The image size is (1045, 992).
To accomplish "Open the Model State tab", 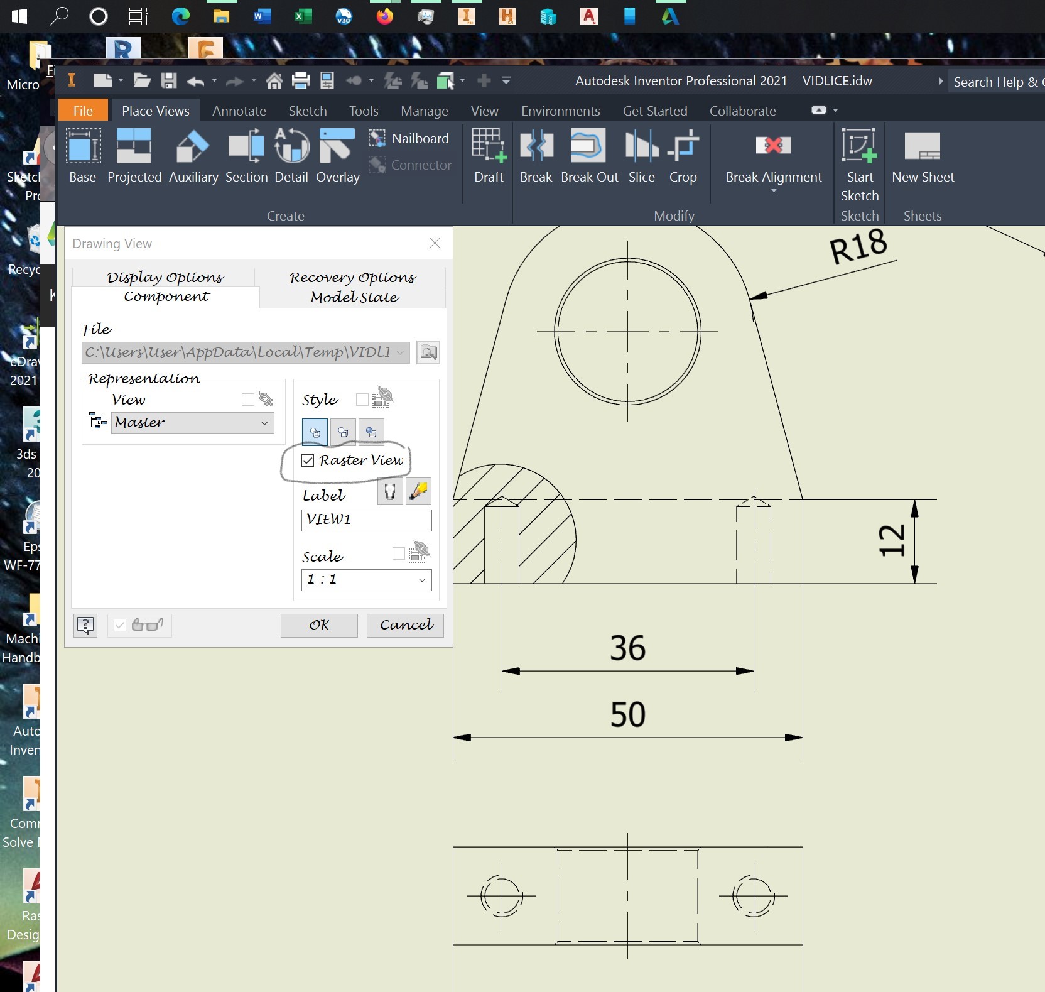I will click(353, 298).
